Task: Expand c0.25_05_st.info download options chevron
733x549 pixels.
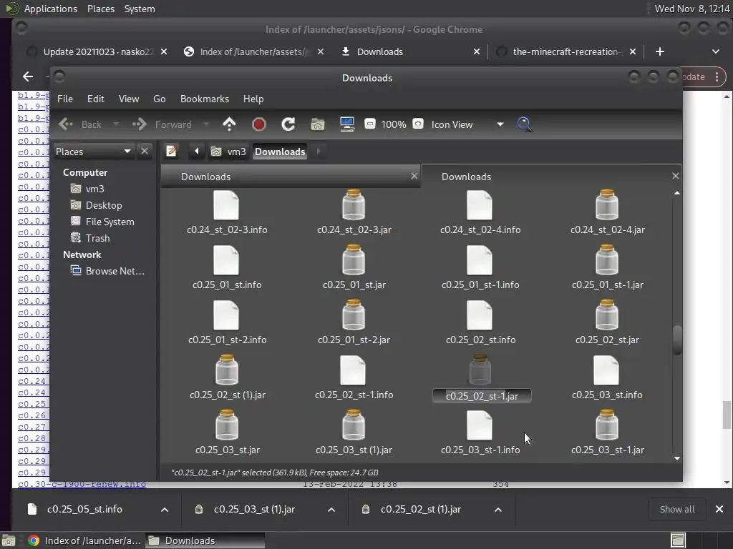Action: [165, 510]
